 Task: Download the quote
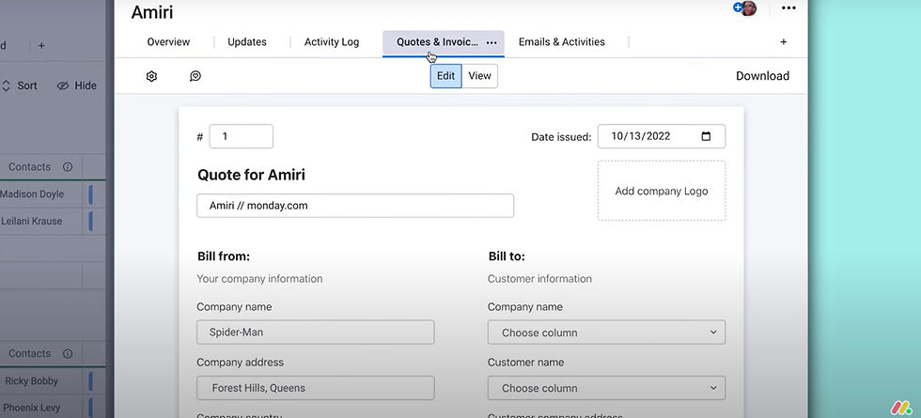[x=762, y=76]
